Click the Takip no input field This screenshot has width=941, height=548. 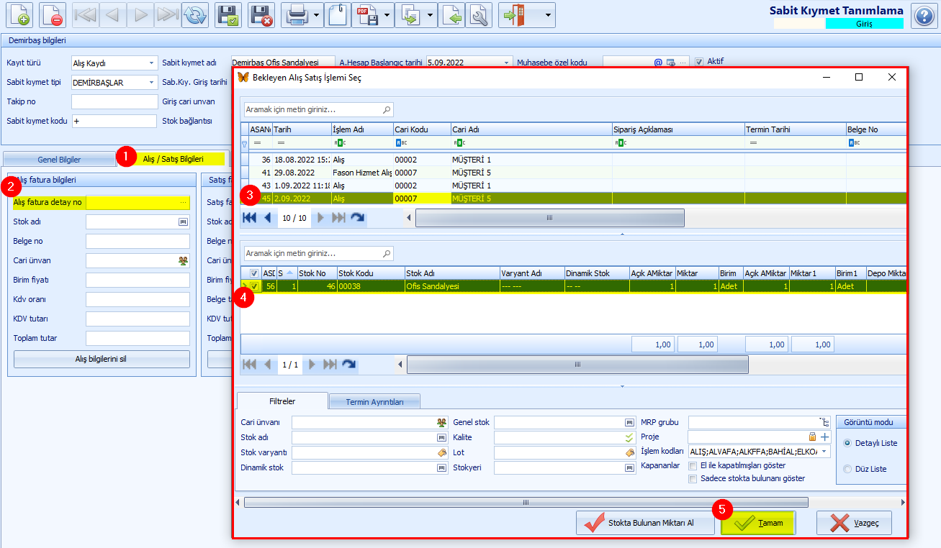click(114, 101)
